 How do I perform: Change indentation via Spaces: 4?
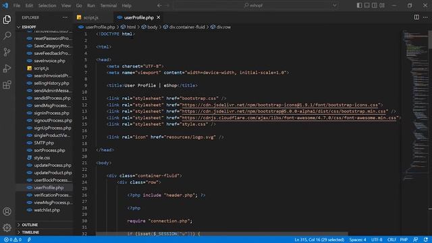coord(358,240)
